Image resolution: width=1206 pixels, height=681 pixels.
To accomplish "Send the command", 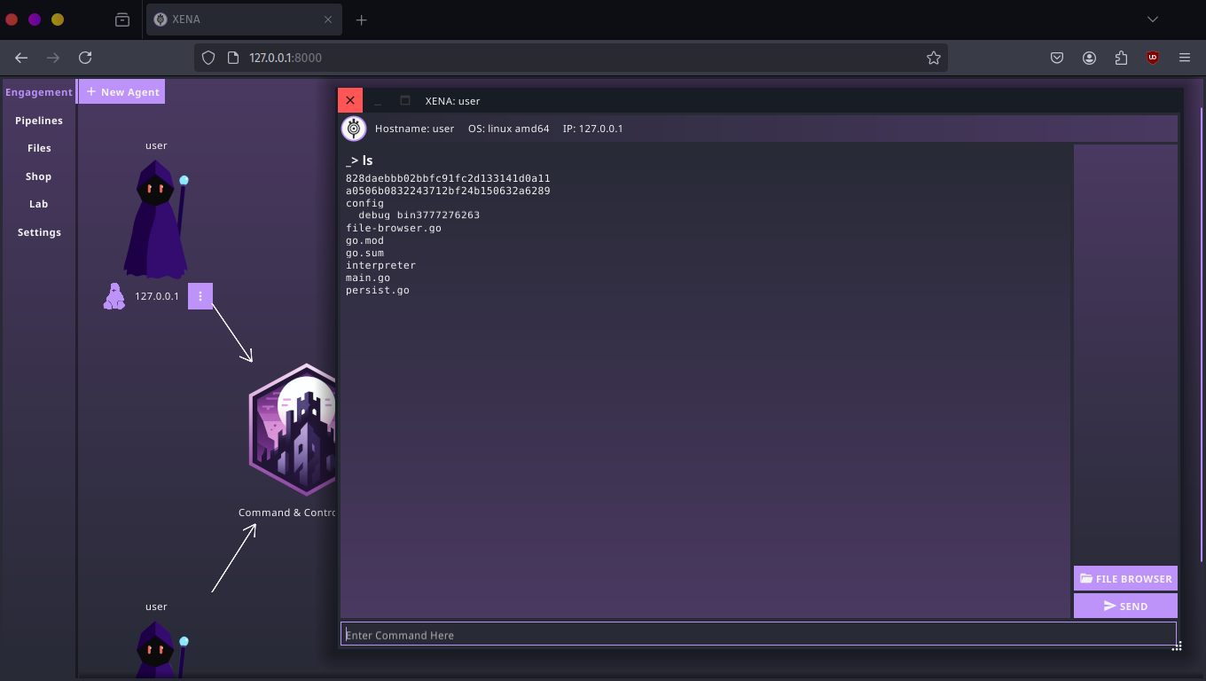I will [x=1125, y=607].
